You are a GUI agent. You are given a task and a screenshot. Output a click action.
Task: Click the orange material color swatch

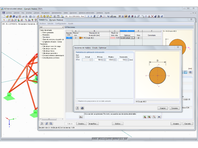80,38
